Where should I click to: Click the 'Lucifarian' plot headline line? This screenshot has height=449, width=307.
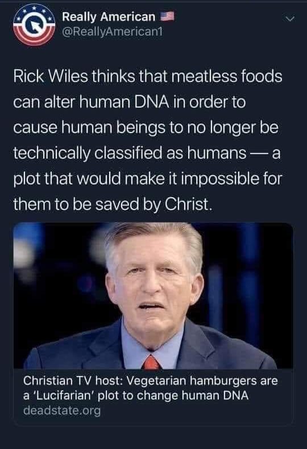[136, 396]
